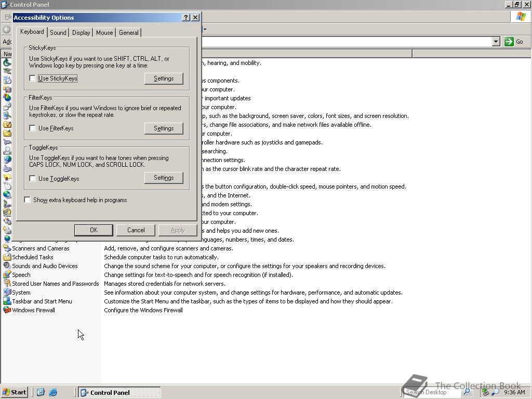Screen dimensions: 532x399
Task: Select the Speech list item
Action: click(x=21, y=275)
